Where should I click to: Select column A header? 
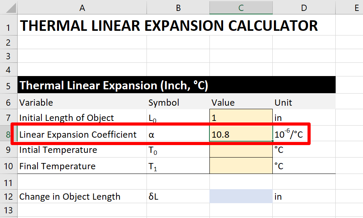[x=82, y=8]
